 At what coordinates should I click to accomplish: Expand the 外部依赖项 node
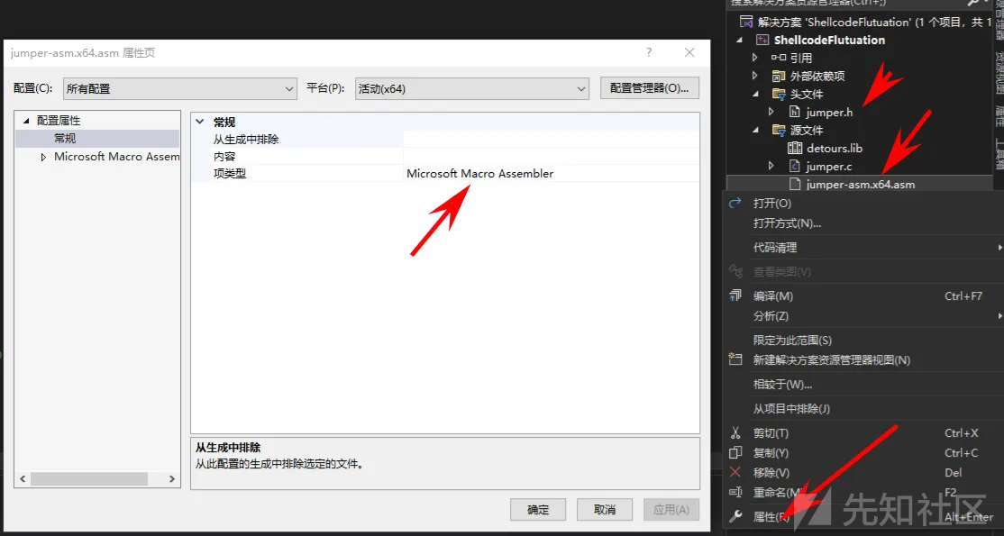click(755, 76)
